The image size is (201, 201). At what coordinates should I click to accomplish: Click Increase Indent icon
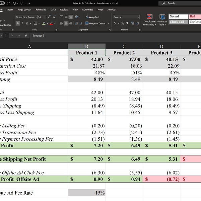point(81,23)
